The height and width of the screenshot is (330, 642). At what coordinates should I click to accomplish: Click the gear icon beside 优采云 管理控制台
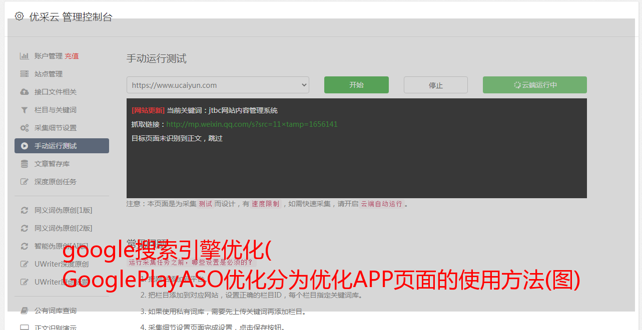pyautogui.click(x=19, y=16)
